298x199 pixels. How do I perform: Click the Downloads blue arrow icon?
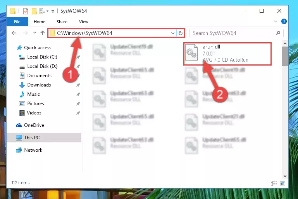(22, 85)
